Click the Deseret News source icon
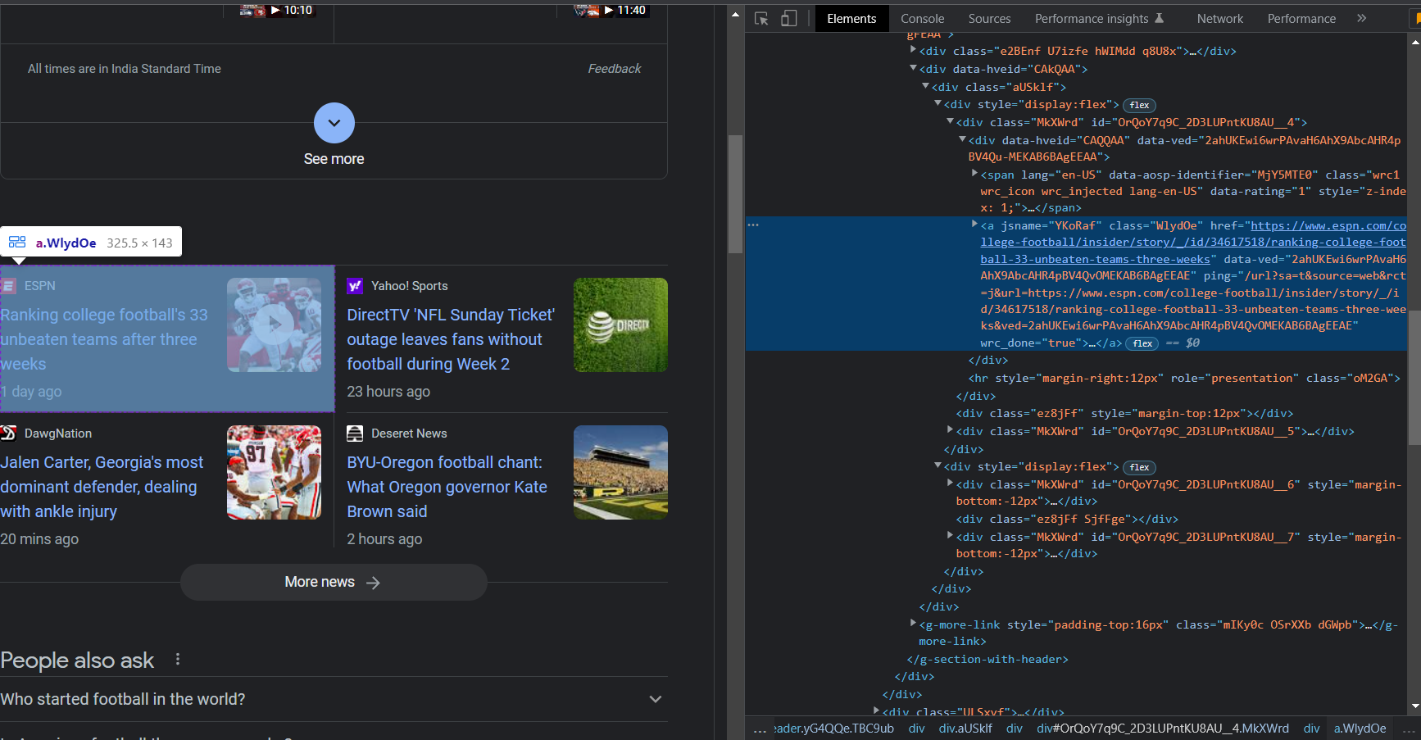Image resolution: width=1421 pixels, height=740 pixels. (x=355, y=434)
